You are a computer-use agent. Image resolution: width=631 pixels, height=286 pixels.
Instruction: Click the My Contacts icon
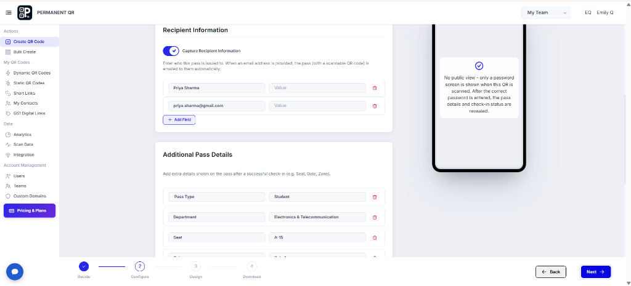click(8, 103)
